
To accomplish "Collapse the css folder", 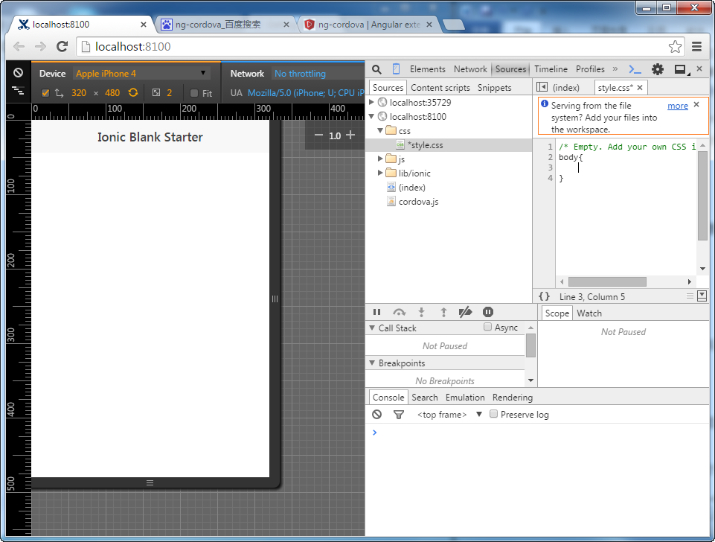I will (x=380, y=130).
